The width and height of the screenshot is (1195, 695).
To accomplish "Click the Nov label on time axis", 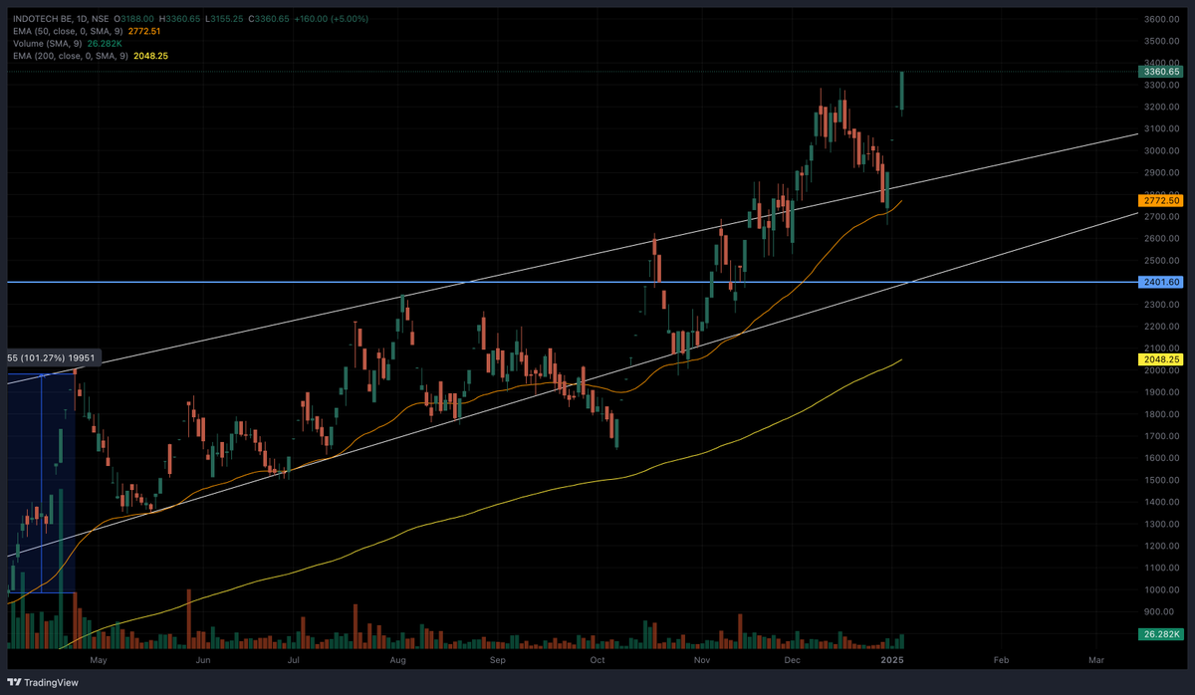I will pyautogui.click(x=702, y=660).
